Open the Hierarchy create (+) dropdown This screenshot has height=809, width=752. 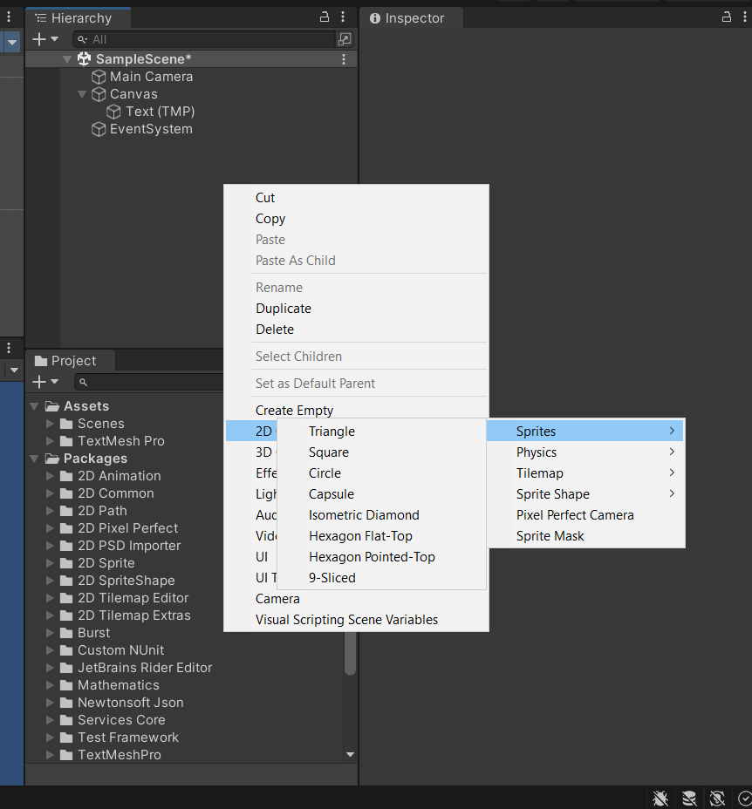[x=44, y=39]
